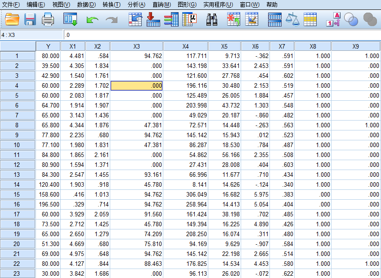
Task: Select the Y column header
Action: (x=48, y=46)
